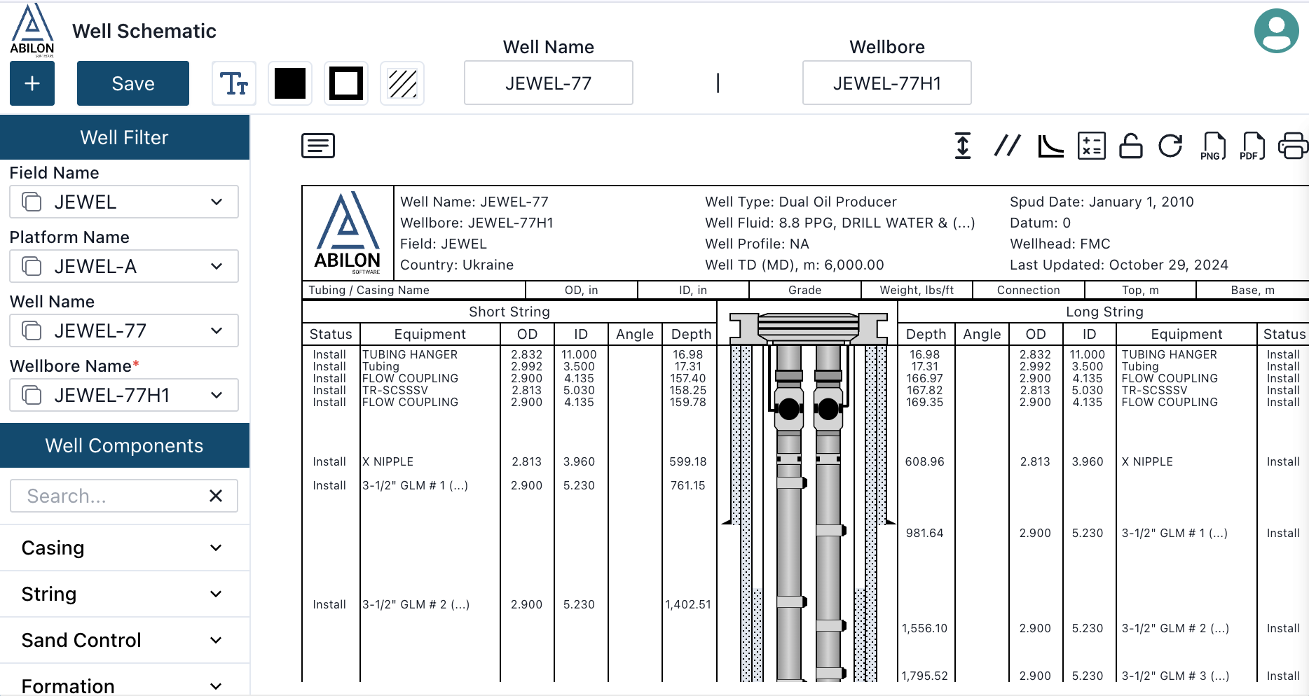Toggle depth scale adjustment icon
The height and width of the screenshot is (696, 1309).
click(x=963, y=146)
